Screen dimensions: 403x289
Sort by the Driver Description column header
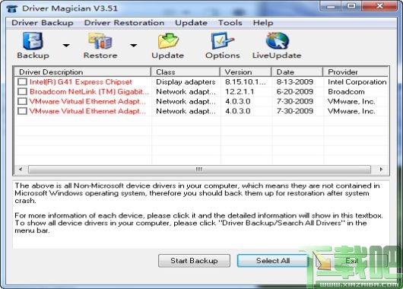coord(82,71)
